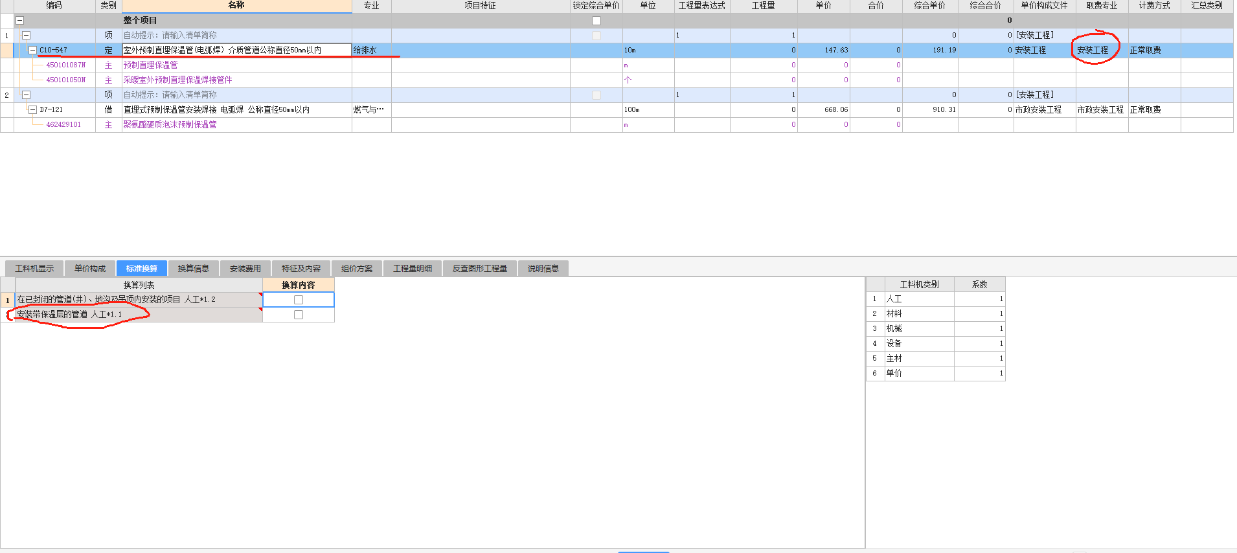Collapse the 整个项目 root row
The width and height of the screenshot is (1237, 553).
click(x=19, y=21)
